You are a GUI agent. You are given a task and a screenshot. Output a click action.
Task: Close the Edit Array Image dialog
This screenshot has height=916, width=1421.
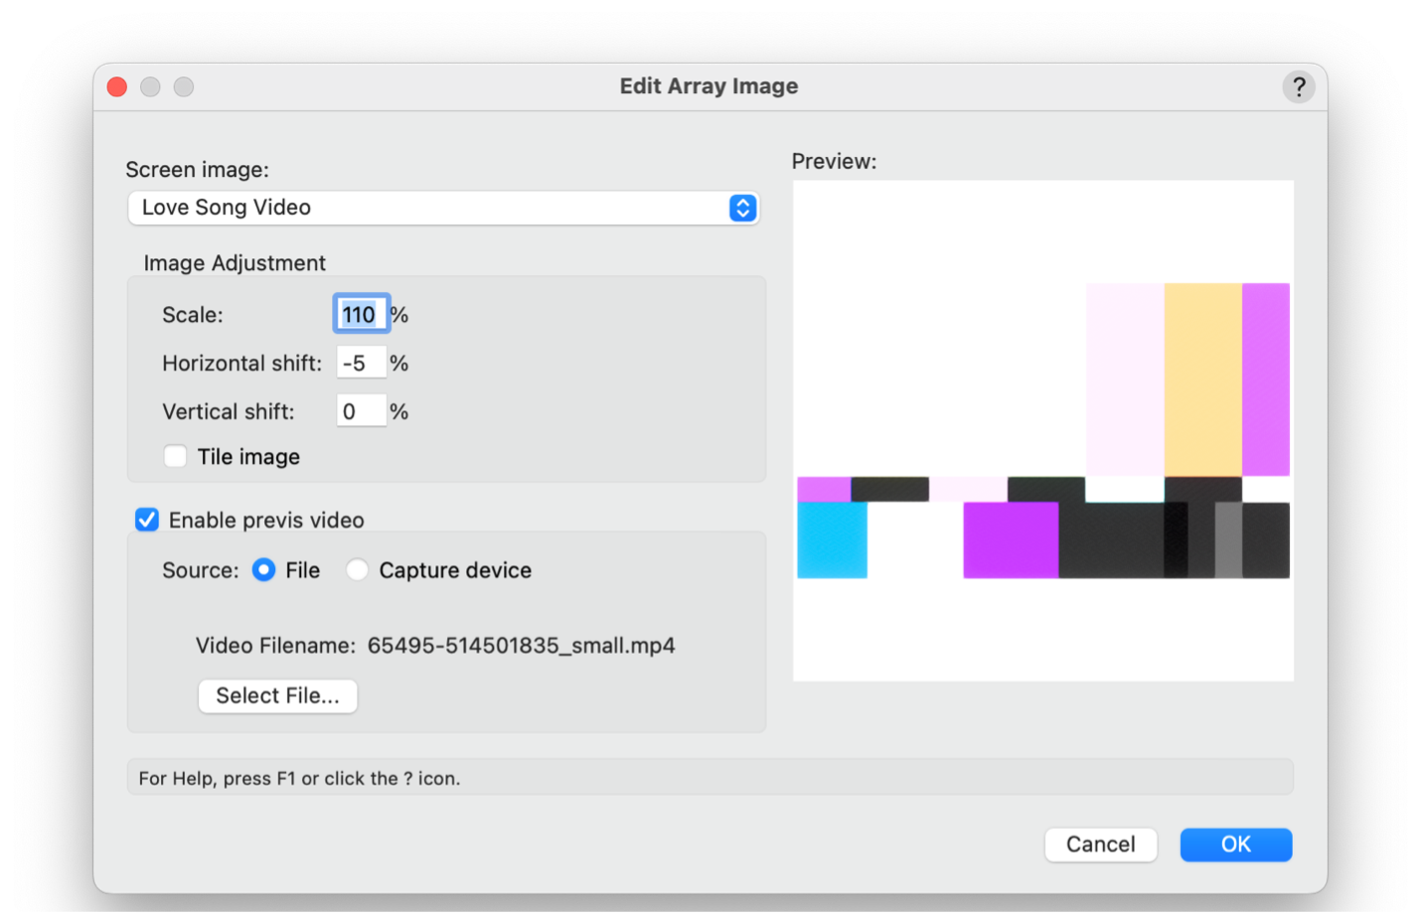click(117, 87)
